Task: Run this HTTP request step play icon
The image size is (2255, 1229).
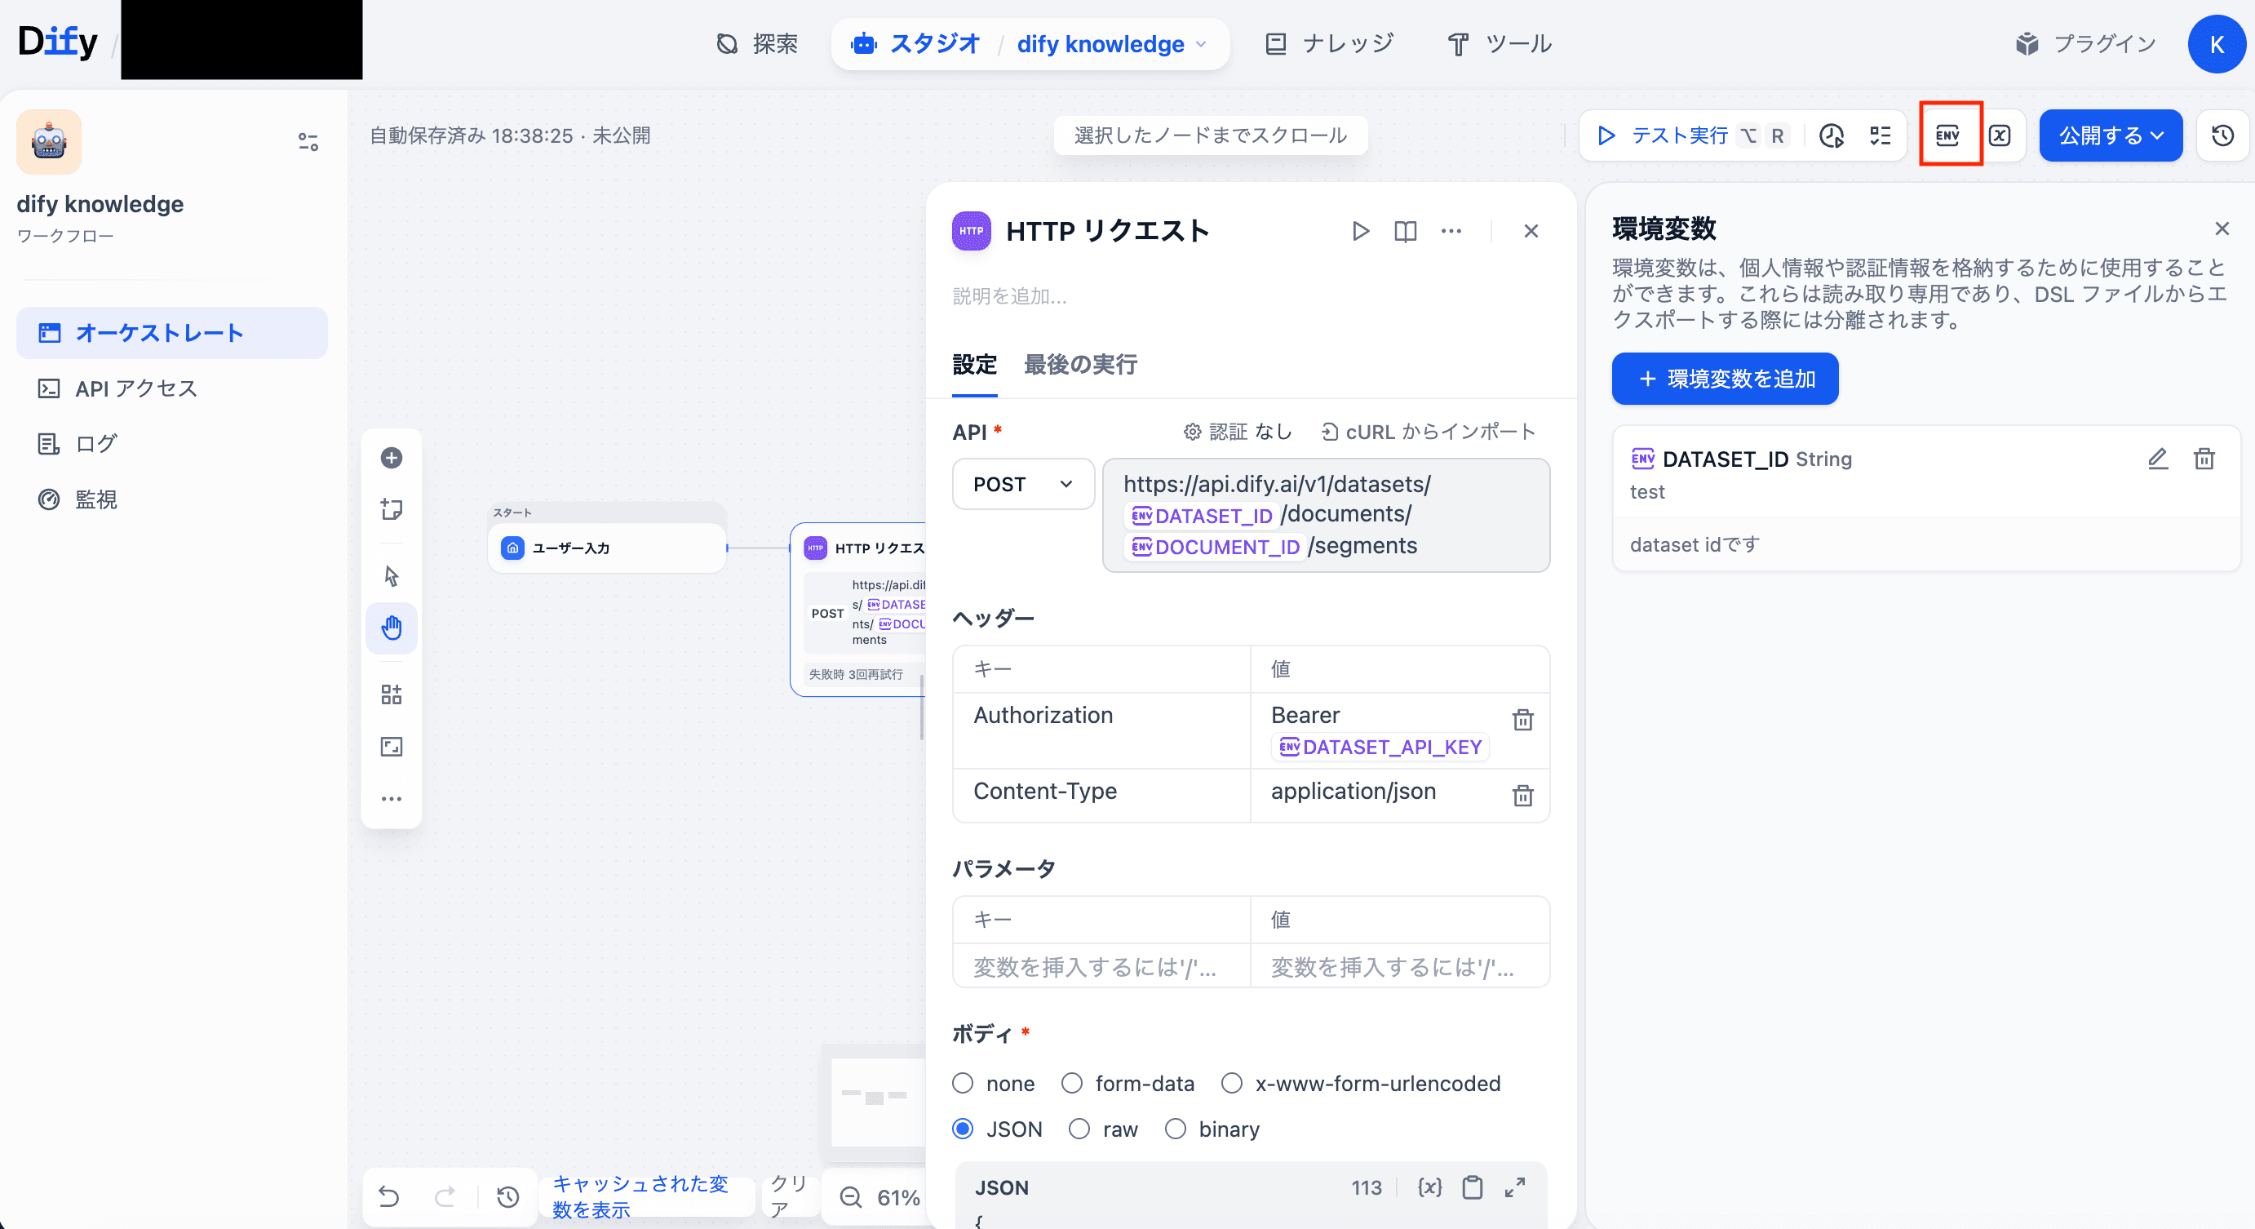Action: [1359, 231]
